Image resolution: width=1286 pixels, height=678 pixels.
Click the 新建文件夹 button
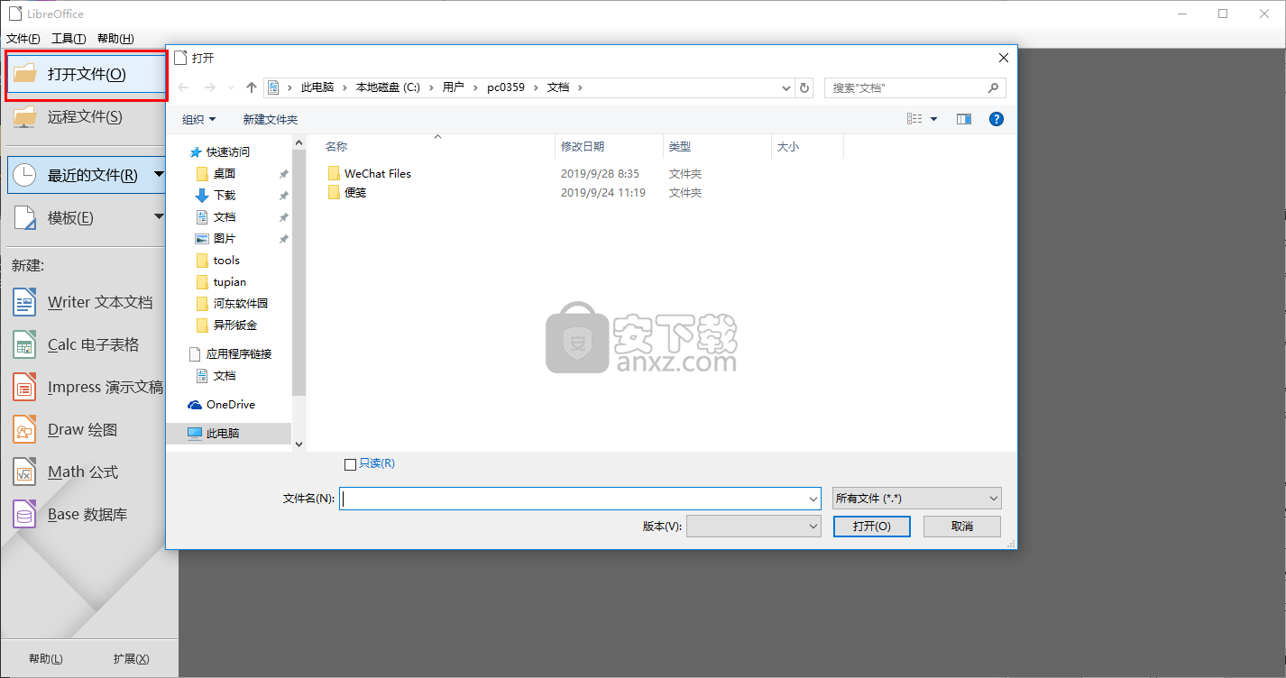point(271,119)
